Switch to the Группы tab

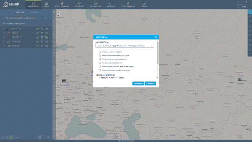click(x=20, y=12)
